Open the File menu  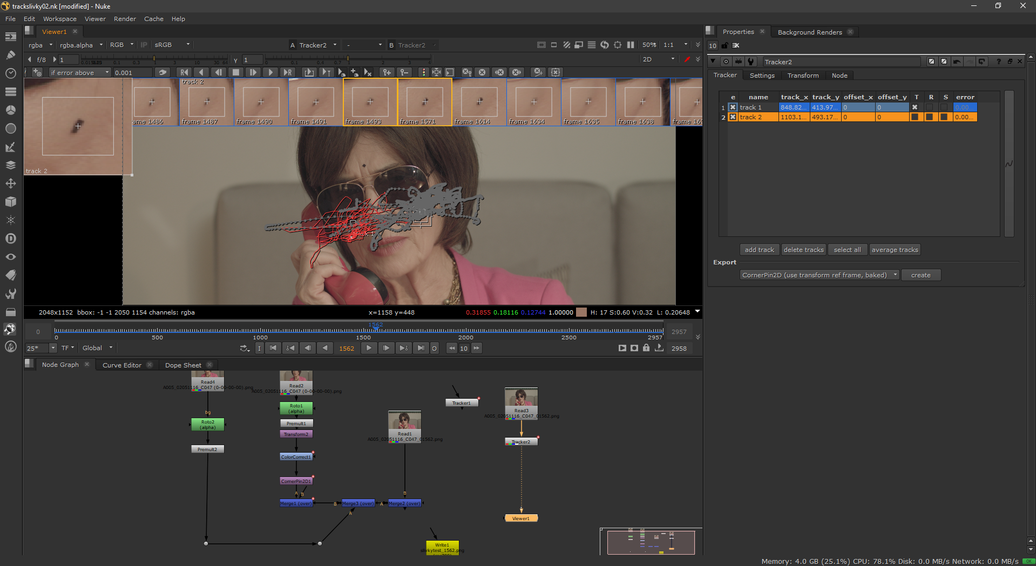coord(10,19)
